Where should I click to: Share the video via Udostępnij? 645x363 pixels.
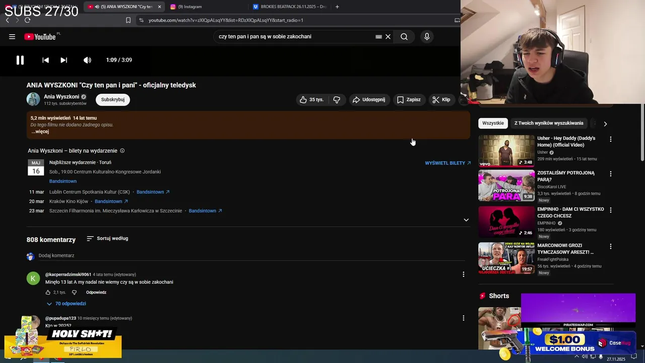tap(369, 100)
